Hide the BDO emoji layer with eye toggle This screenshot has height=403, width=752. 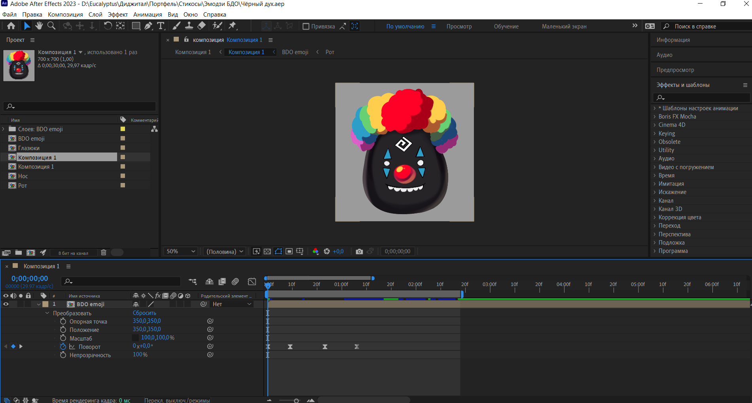pyautogui.click(x=6, y=304)
